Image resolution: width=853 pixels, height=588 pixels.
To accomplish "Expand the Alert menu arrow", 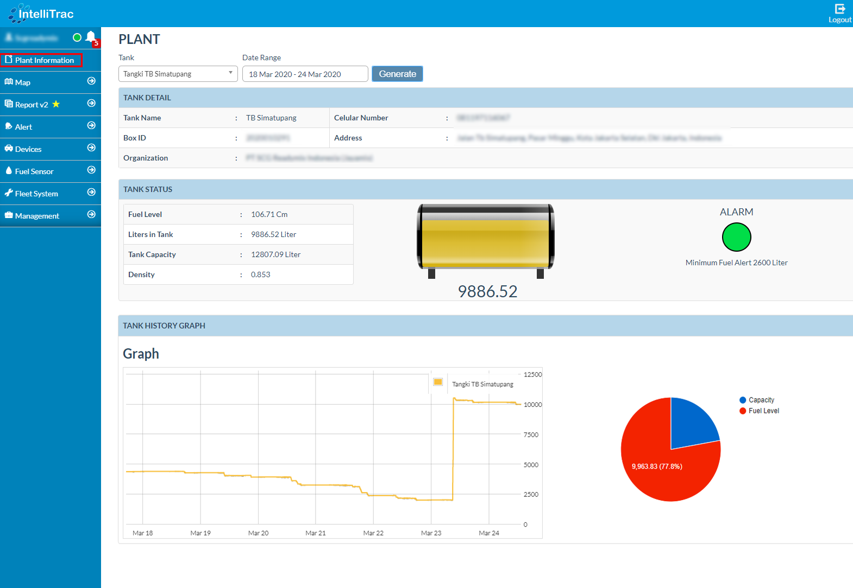I will pyautogui.click(x=91, y=126).
